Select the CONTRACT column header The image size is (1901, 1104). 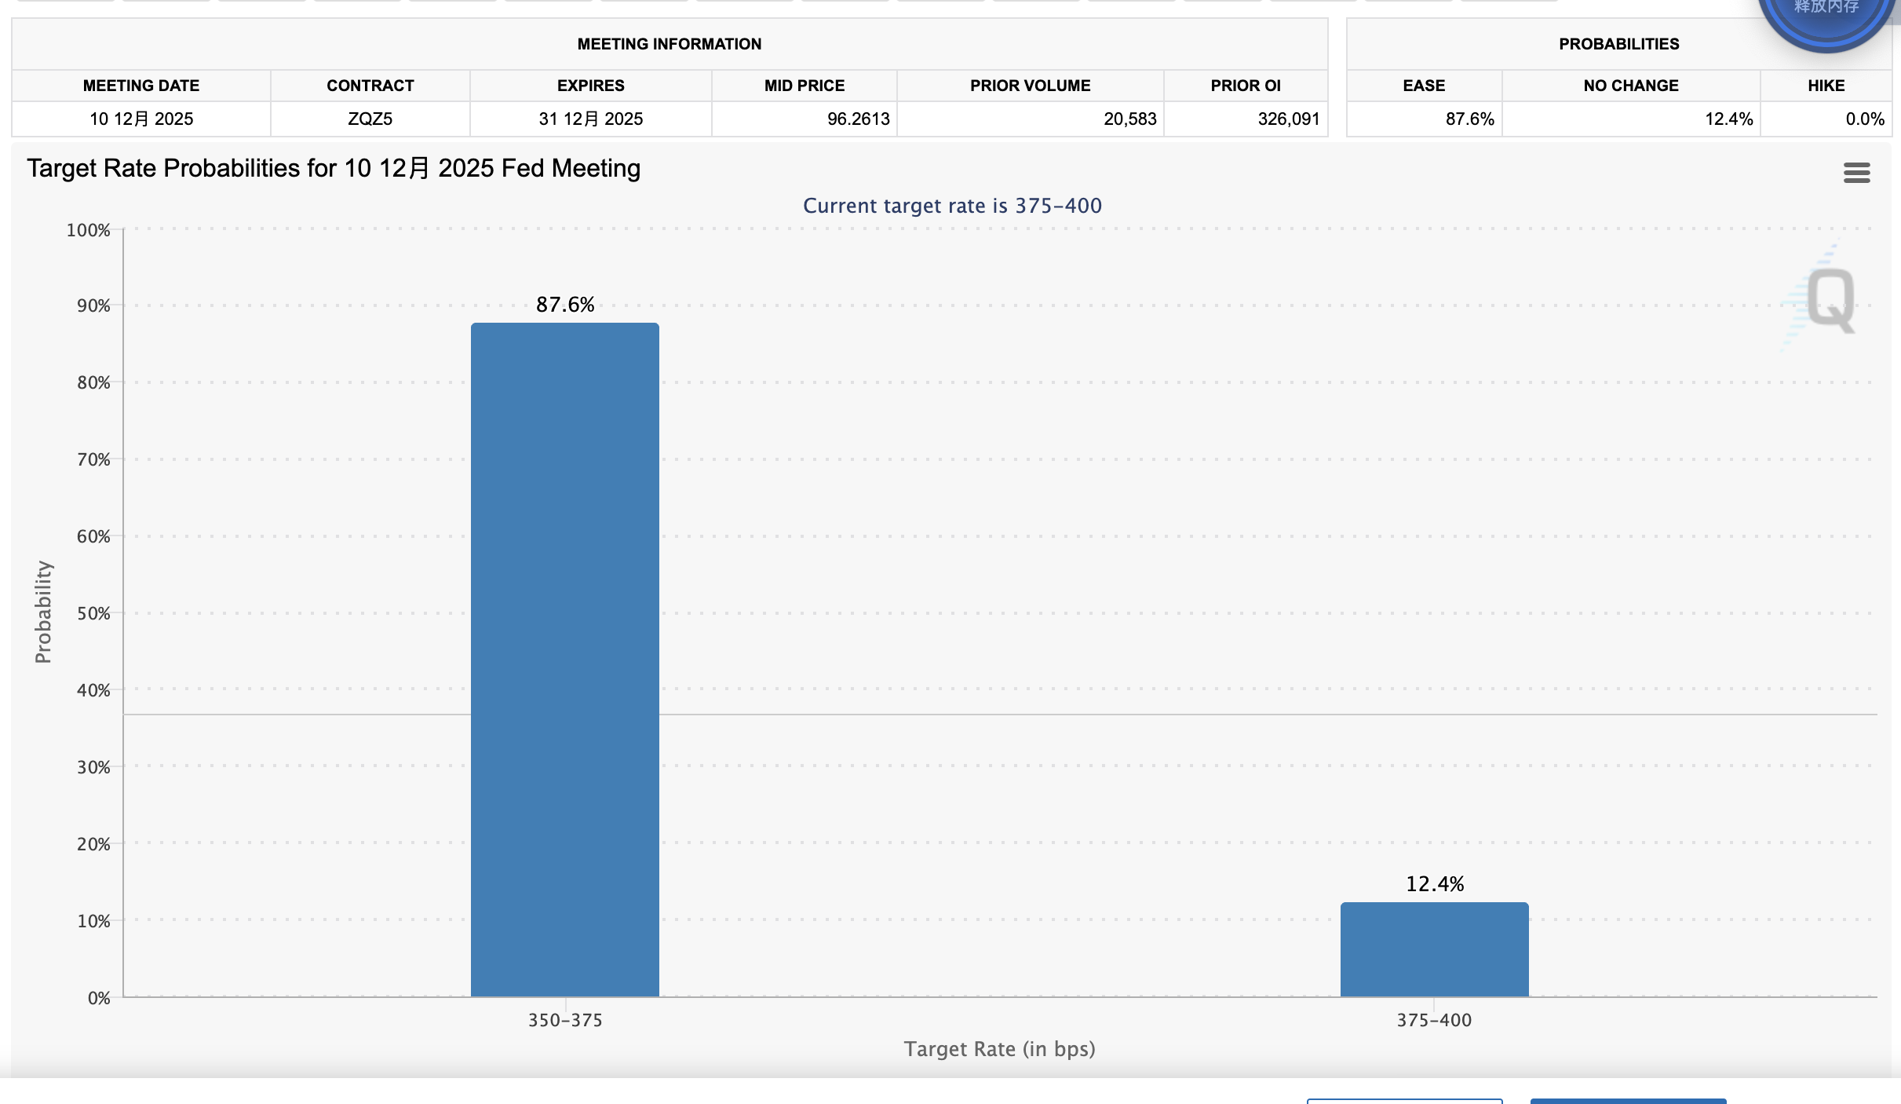point(370,86)
